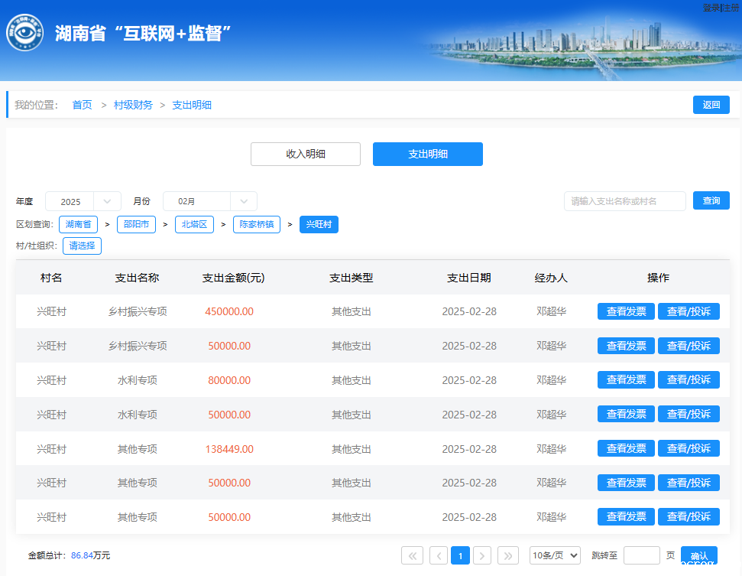Go to first page using double-left arrow
The height and width of the screenshot is (576, 742).
click(x=412, y=555)
